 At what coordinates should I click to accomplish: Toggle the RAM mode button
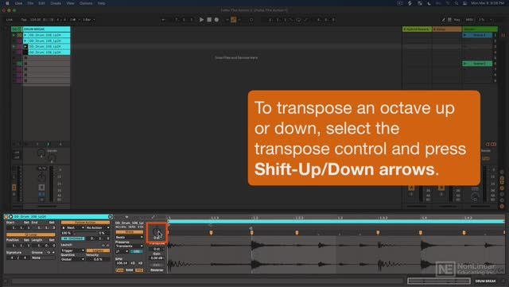click(x=129, y=270)
